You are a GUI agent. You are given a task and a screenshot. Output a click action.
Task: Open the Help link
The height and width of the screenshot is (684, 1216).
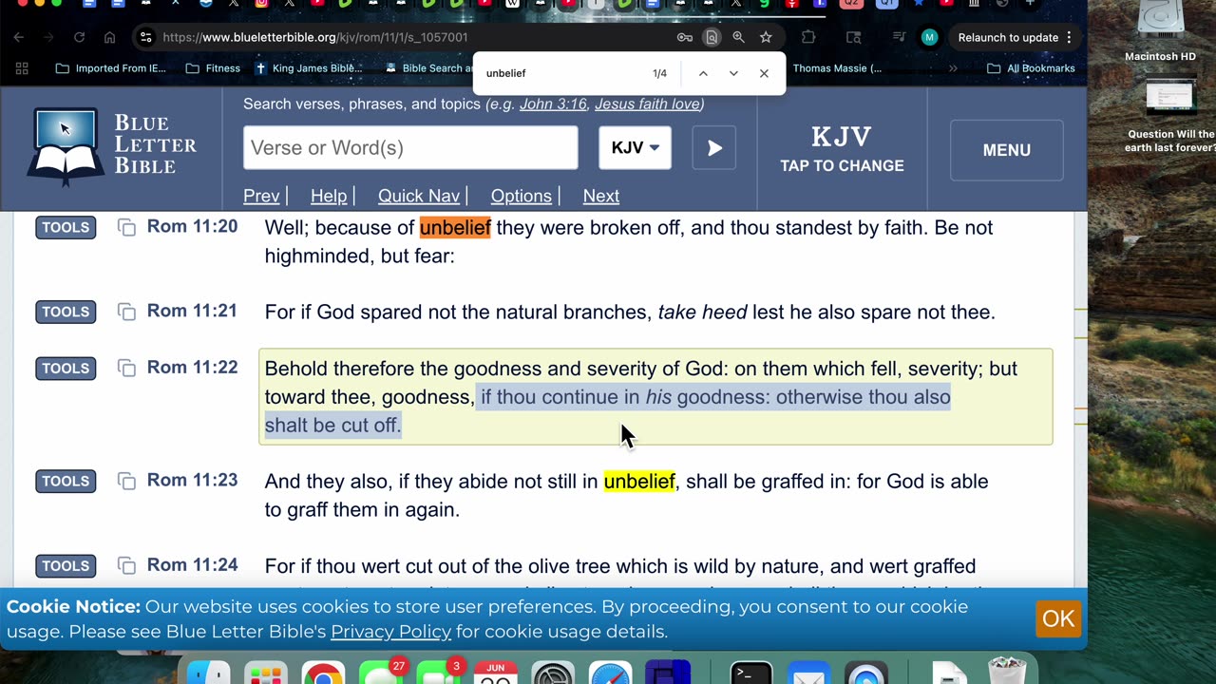click(329, 196)
